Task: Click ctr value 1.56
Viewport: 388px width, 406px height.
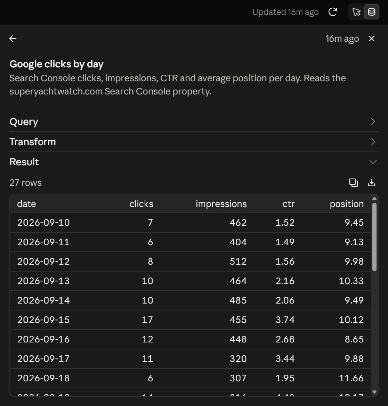Action: 285,262
